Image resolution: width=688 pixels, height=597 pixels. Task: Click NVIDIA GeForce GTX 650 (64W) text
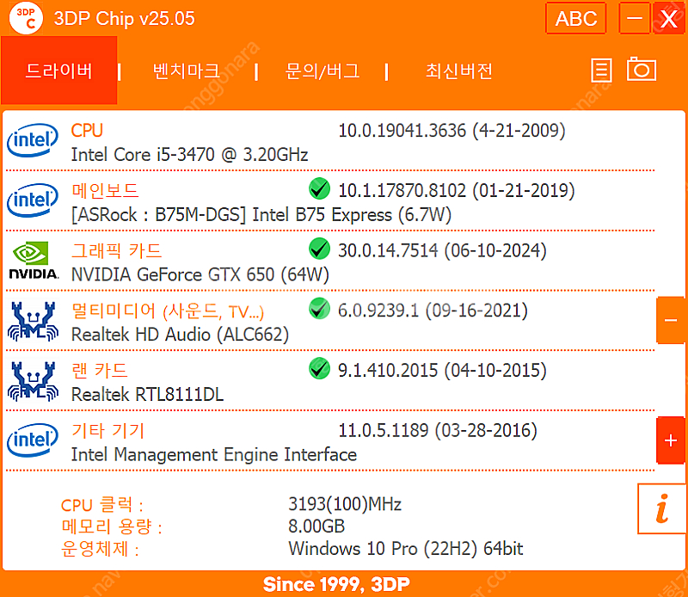[x=200, y=274]
